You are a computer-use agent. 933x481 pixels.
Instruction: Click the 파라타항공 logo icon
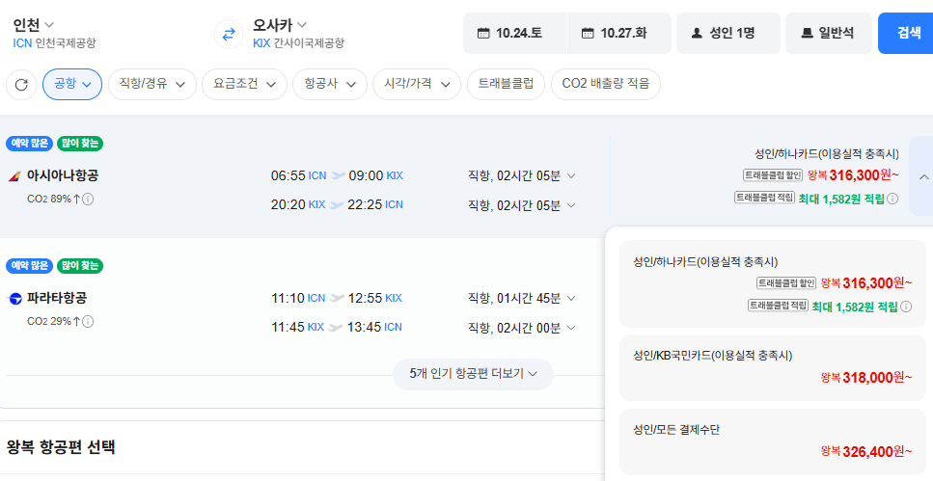(14, 299)
